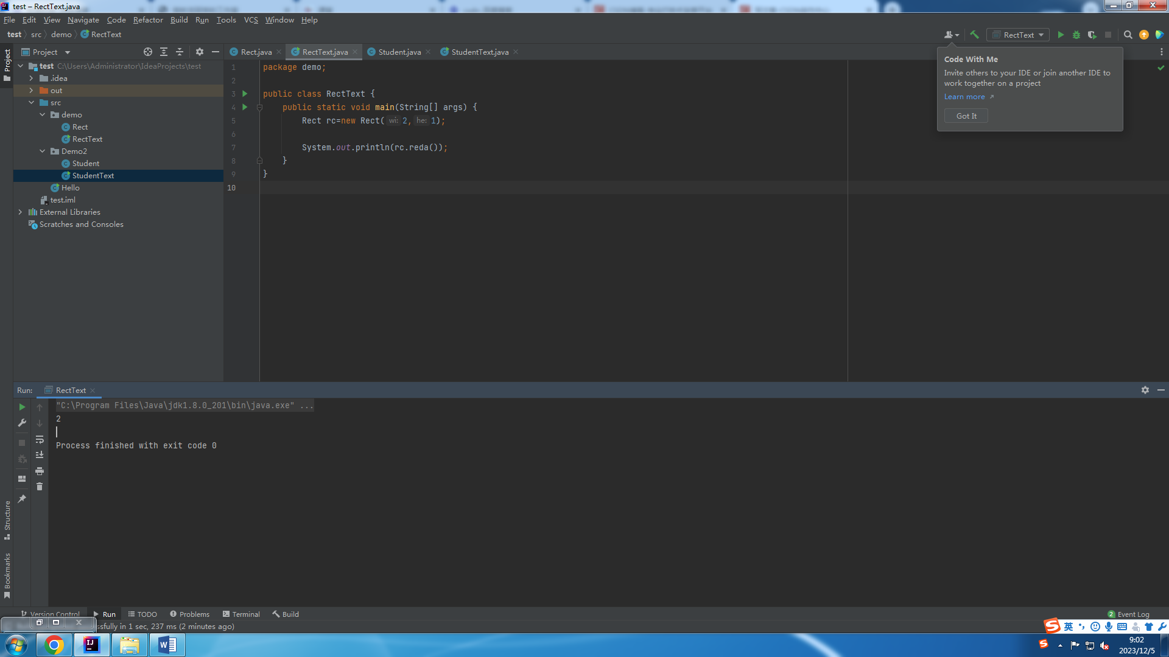1169x657 pixels.
Task: Open the Refactor menu
Action: [148, 19]
